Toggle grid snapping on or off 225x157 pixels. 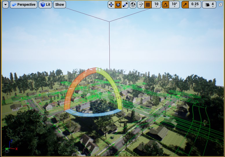(x=148, y=5)
